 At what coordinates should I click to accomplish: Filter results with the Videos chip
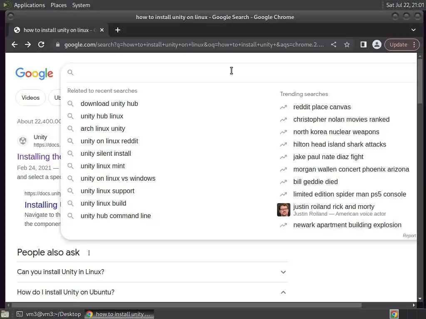30,98
